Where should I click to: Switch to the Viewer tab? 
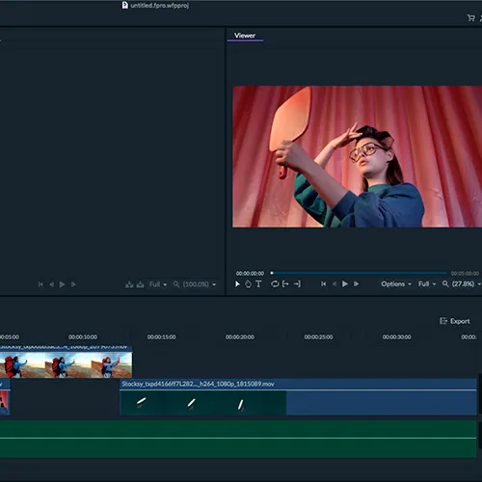[x=245, y=36]
